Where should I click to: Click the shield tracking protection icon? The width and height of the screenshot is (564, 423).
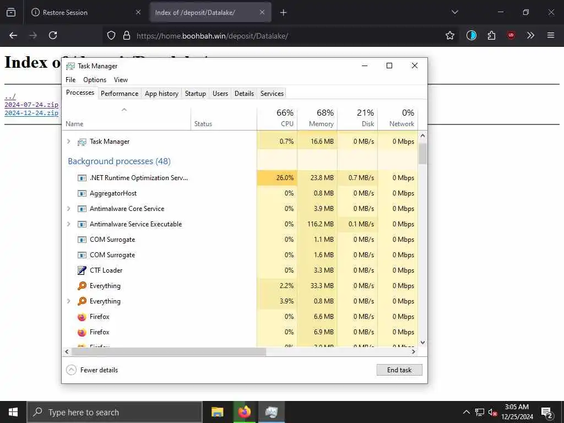tap(111, 35)
